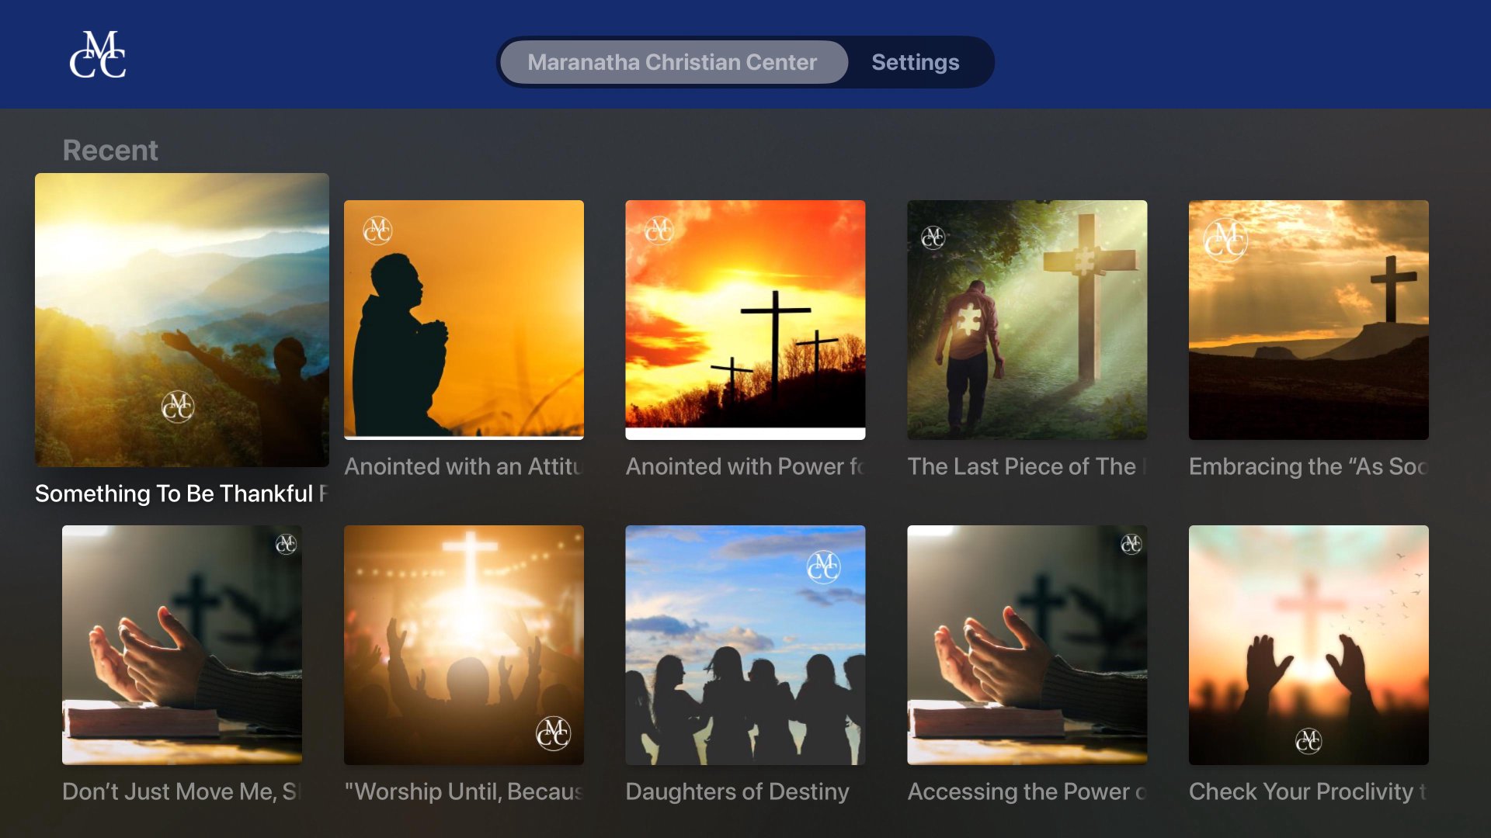The image size is (1491, 838).
Task: Select the Embracing the As Soon thumbnail
Action: [x=1309, y=320]
